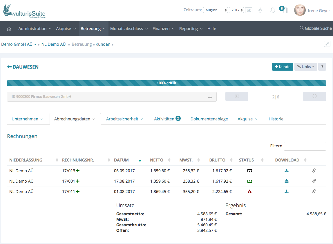Go to next customer with right arrow

[314, 96]
